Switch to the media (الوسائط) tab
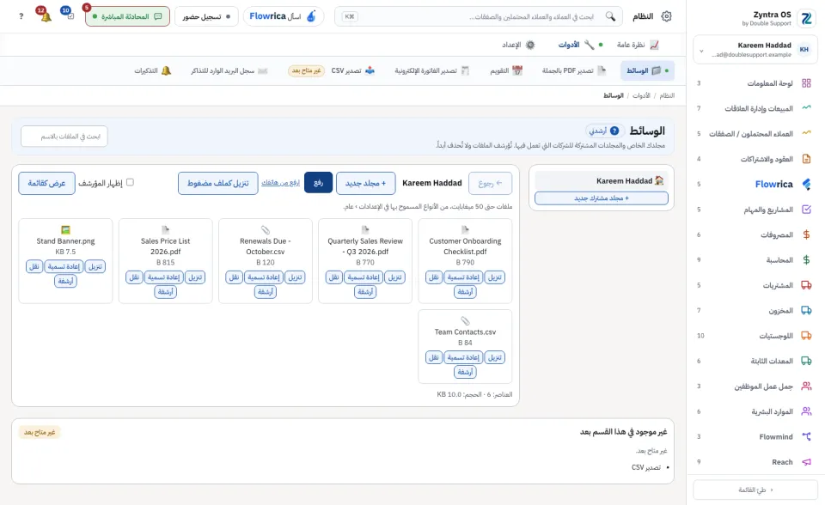This screenshot has height=505, width=825. 647,70
